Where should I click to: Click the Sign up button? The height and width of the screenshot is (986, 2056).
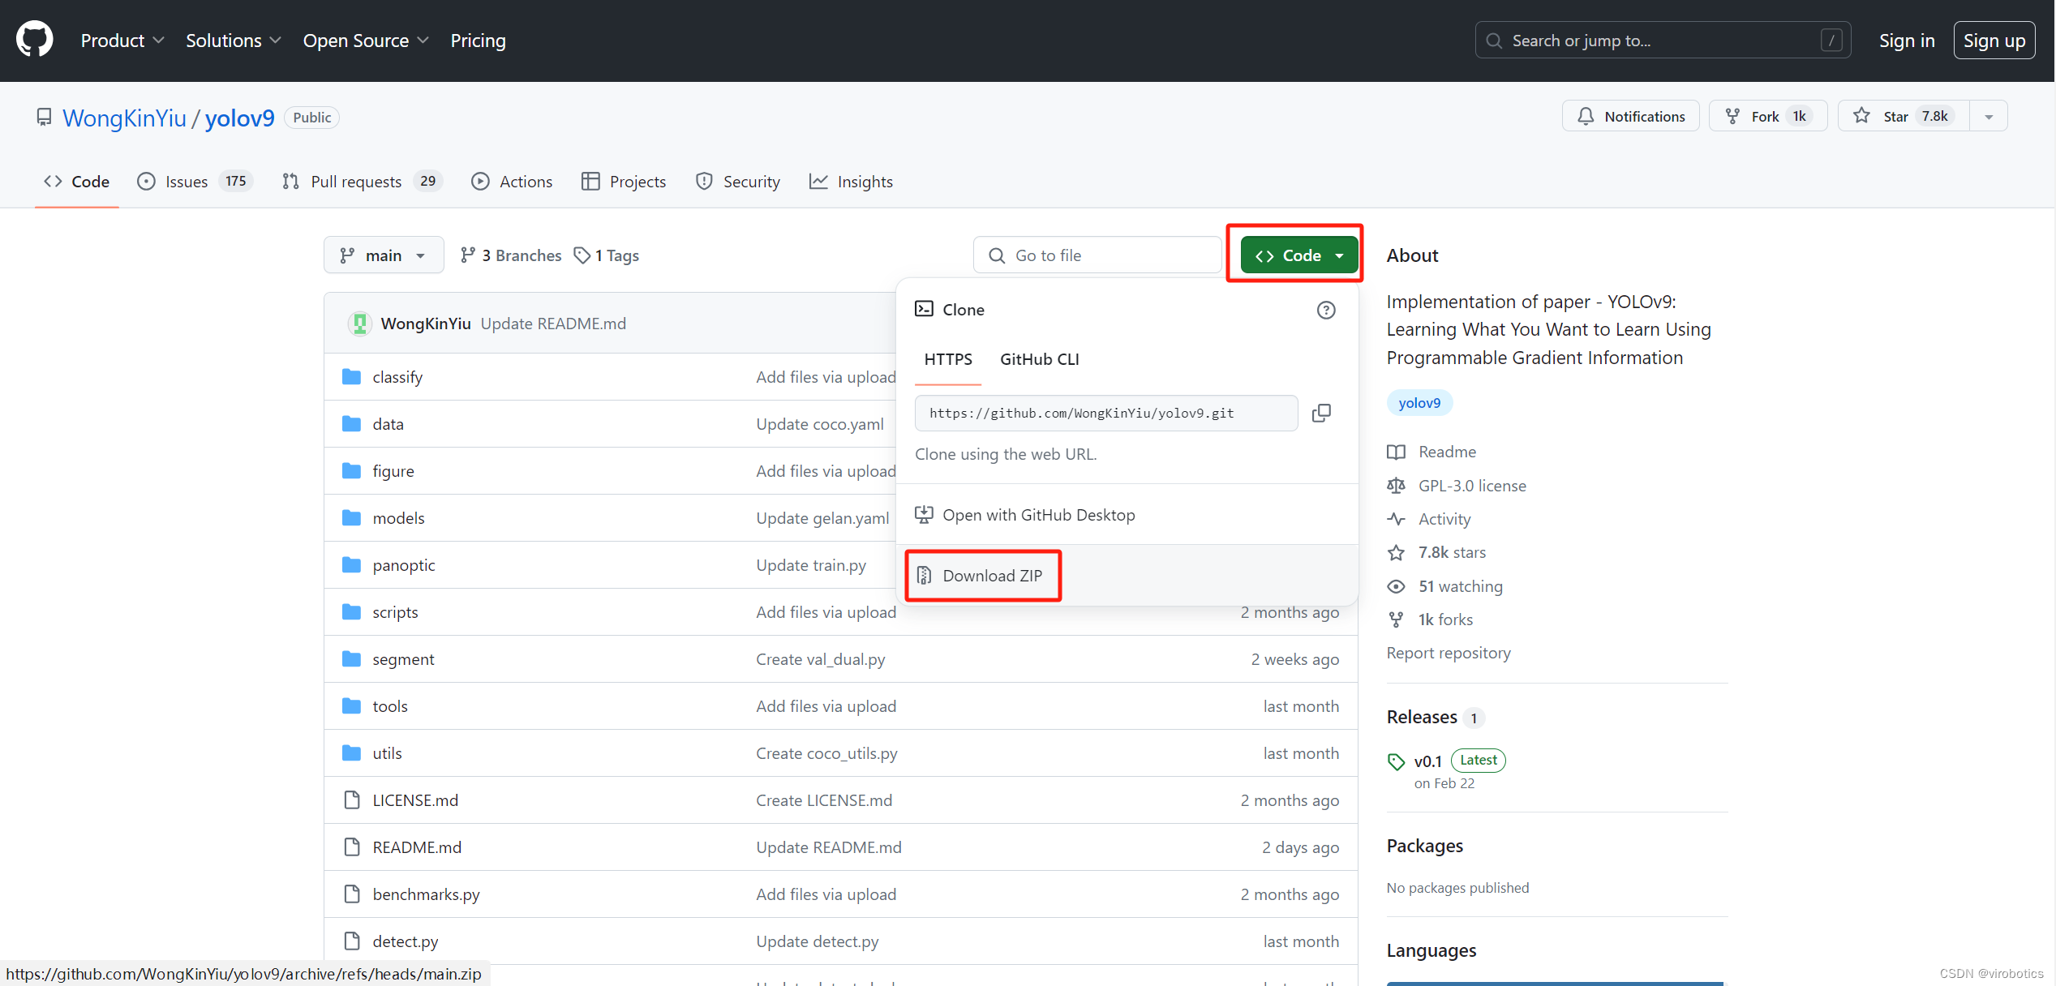point(1994,41)
